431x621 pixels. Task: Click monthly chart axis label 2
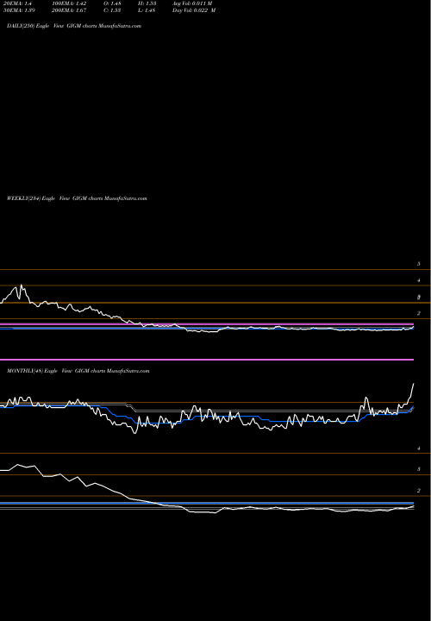click(x=419, y=491)
